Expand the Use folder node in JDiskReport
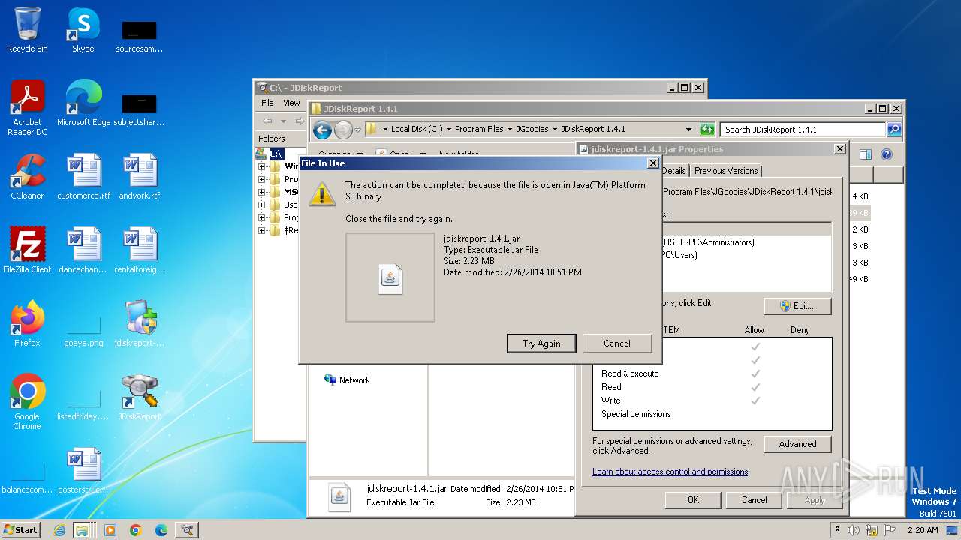Screen dimensions: 961x540 click(262, 205)
